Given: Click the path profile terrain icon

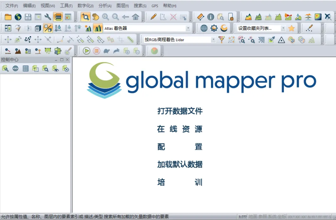Looking at the screenshot, I should pyautogui.click(x=248, y=17).
